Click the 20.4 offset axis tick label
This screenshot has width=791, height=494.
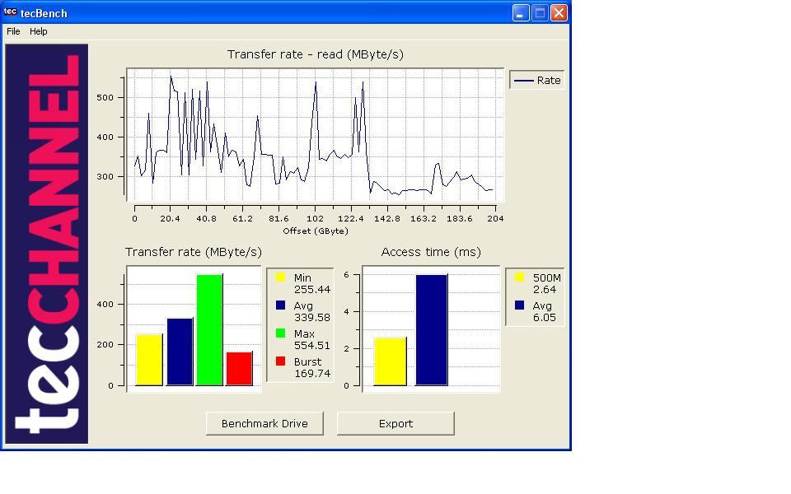(170, 219)
